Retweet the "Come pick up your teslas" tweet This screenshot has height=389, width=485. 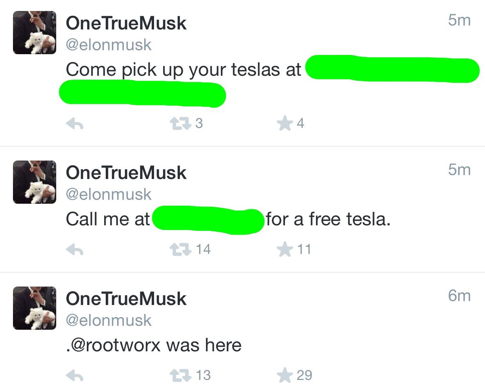[180, 124]
